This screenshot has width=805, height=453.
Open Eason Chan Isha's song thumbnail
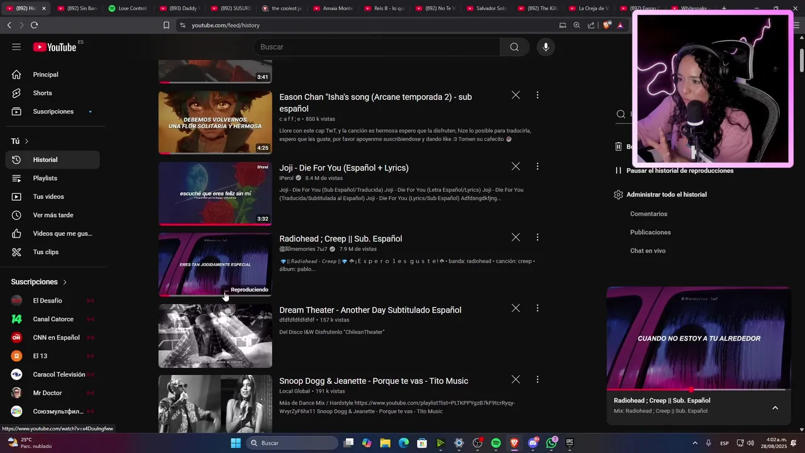click(215, 123)
